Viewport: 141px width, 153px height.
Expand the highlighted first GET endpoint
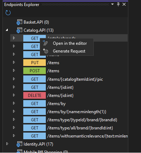pyautogui.click(x=14, y=38)
